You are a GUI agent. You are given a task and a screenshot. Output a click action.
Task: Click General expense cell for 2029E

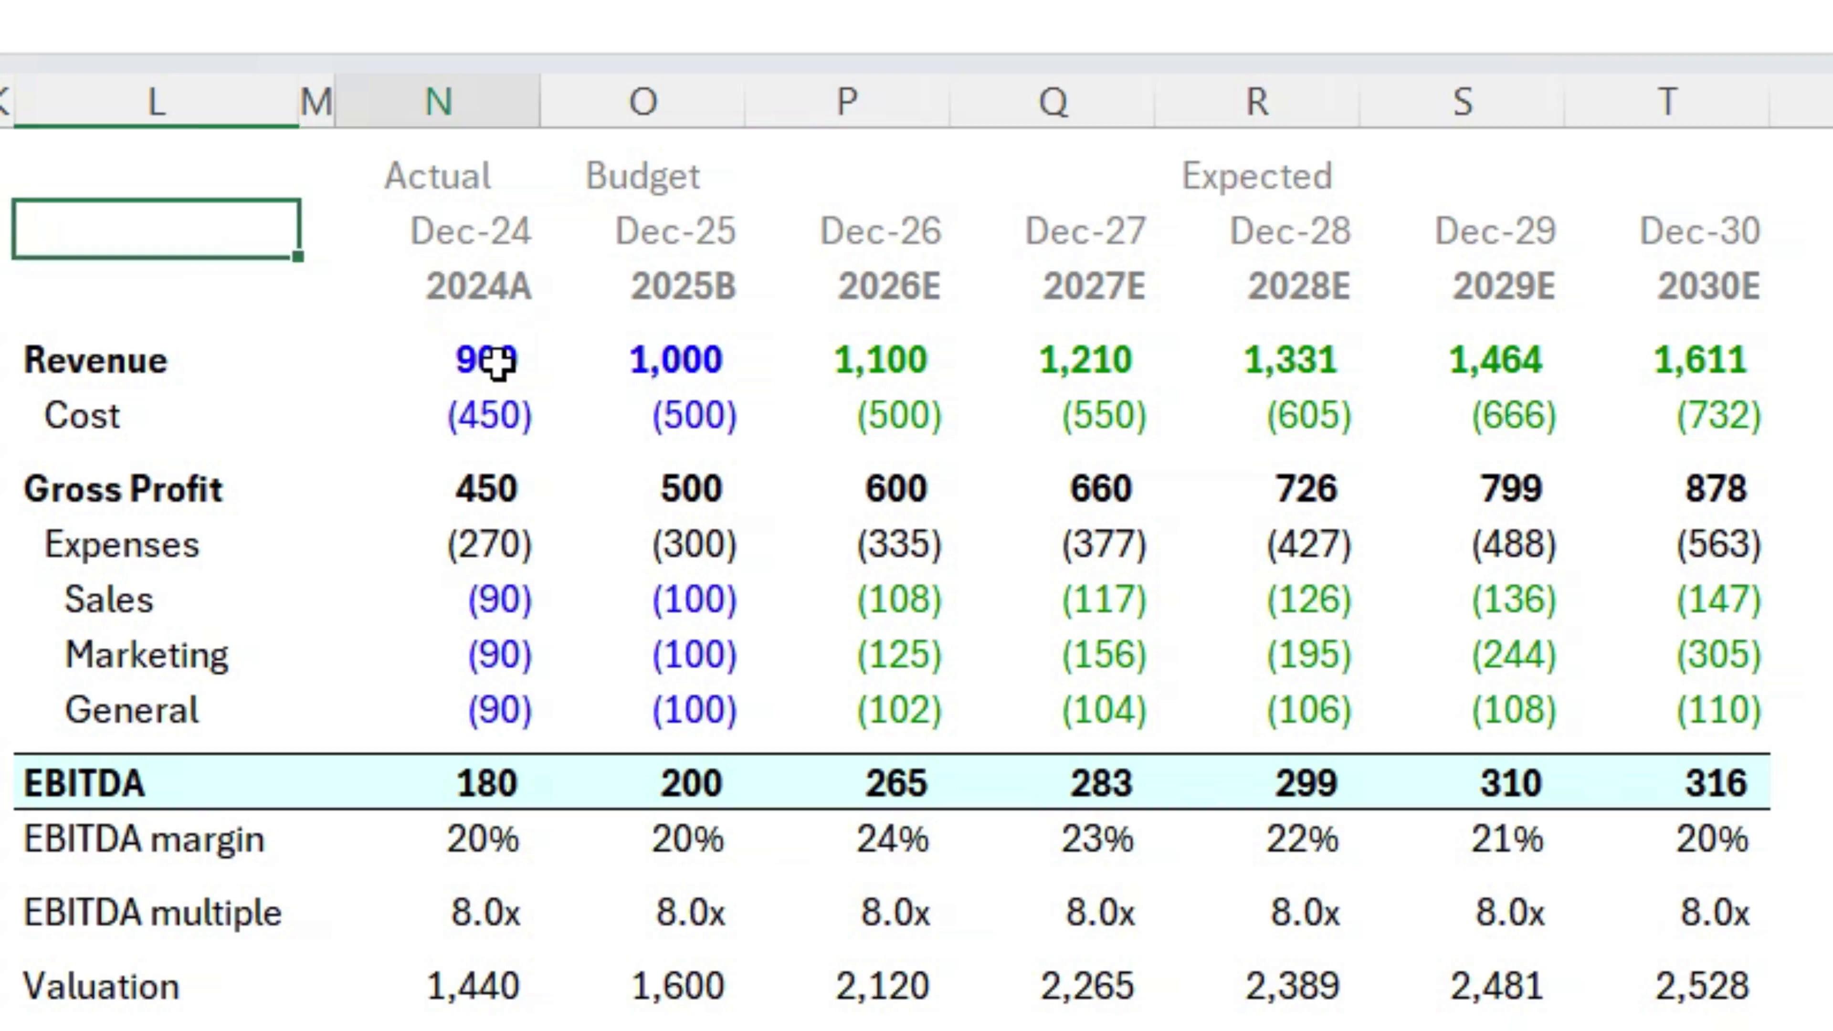(1513, 710)
